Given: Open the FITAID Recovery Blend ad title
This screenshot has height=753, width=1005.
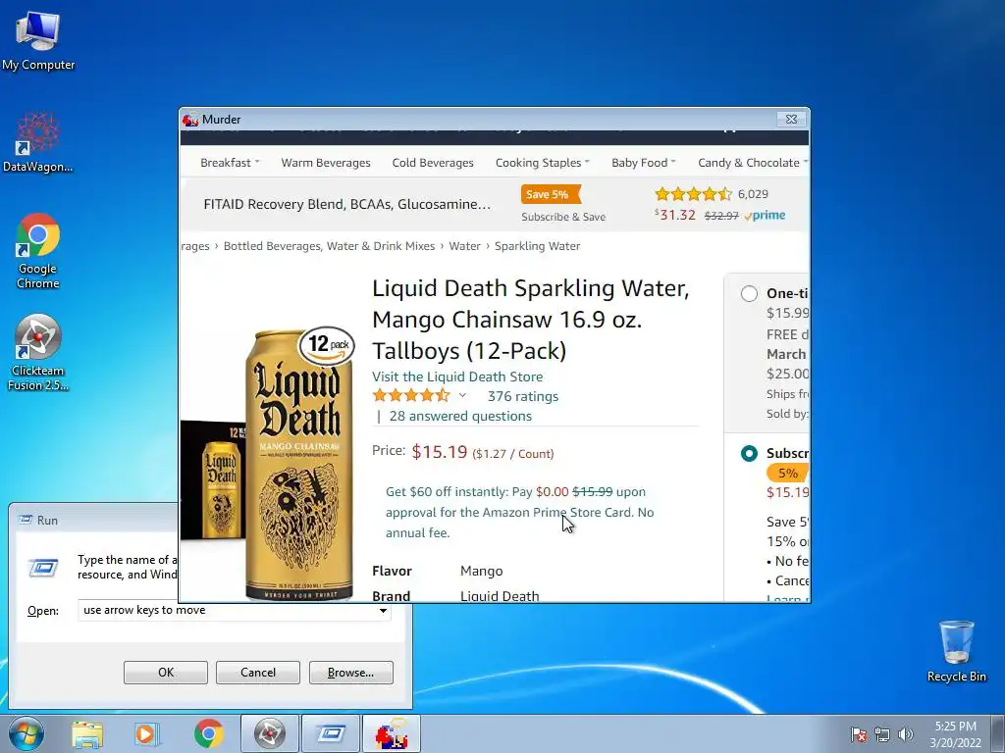Looking at the screenshot, I should tap(346, 204).
